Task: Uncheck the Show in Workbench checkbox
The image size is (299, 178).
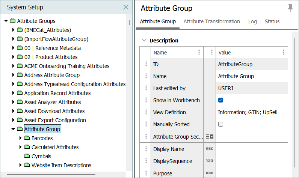Action: (x=221, y=100)
